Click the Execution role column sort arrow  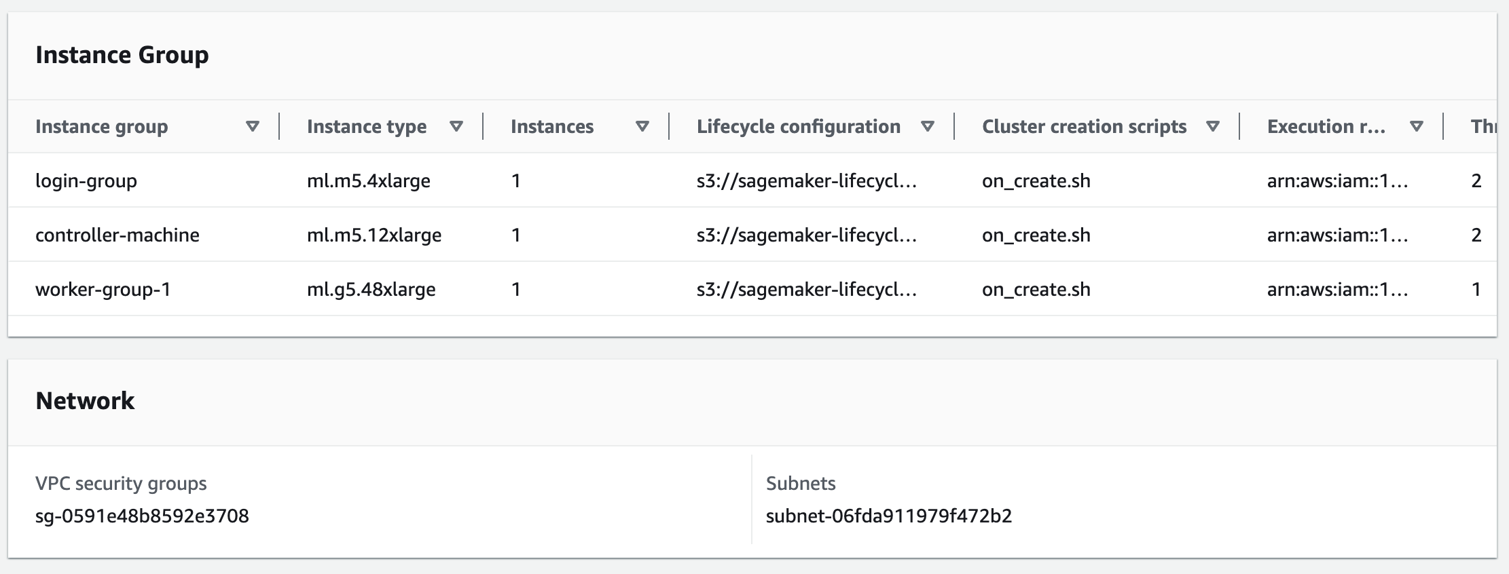[x=1416, y=126]
